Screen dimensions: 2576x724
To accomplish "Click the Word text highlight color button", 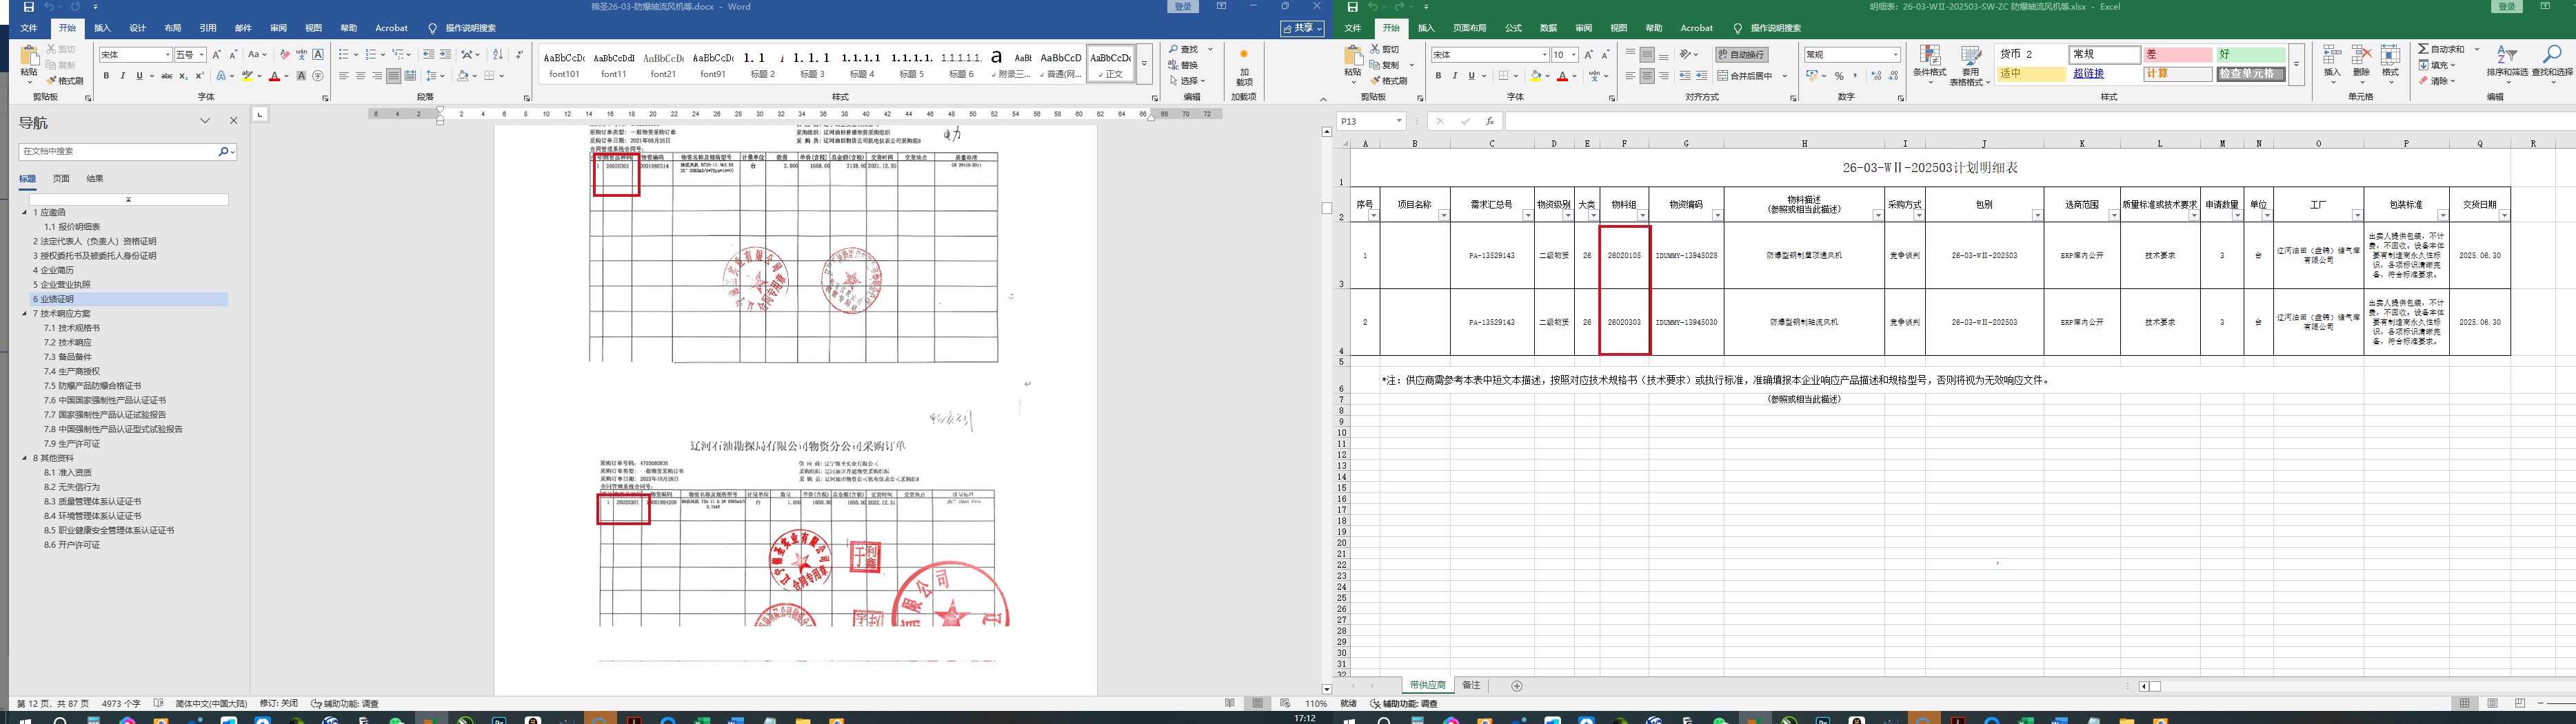I will [x=247, y=76].
